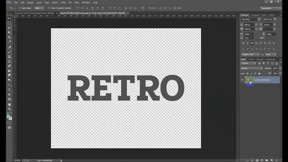Enable Show Transform Controls checkbox
The width and height of the screenshot is (288, 162).
tap(49, 8)
